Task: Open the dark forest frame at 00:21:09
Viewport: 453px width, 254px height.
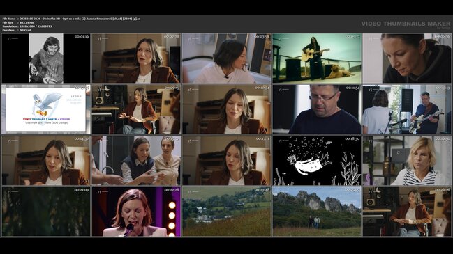Action: 46,212
